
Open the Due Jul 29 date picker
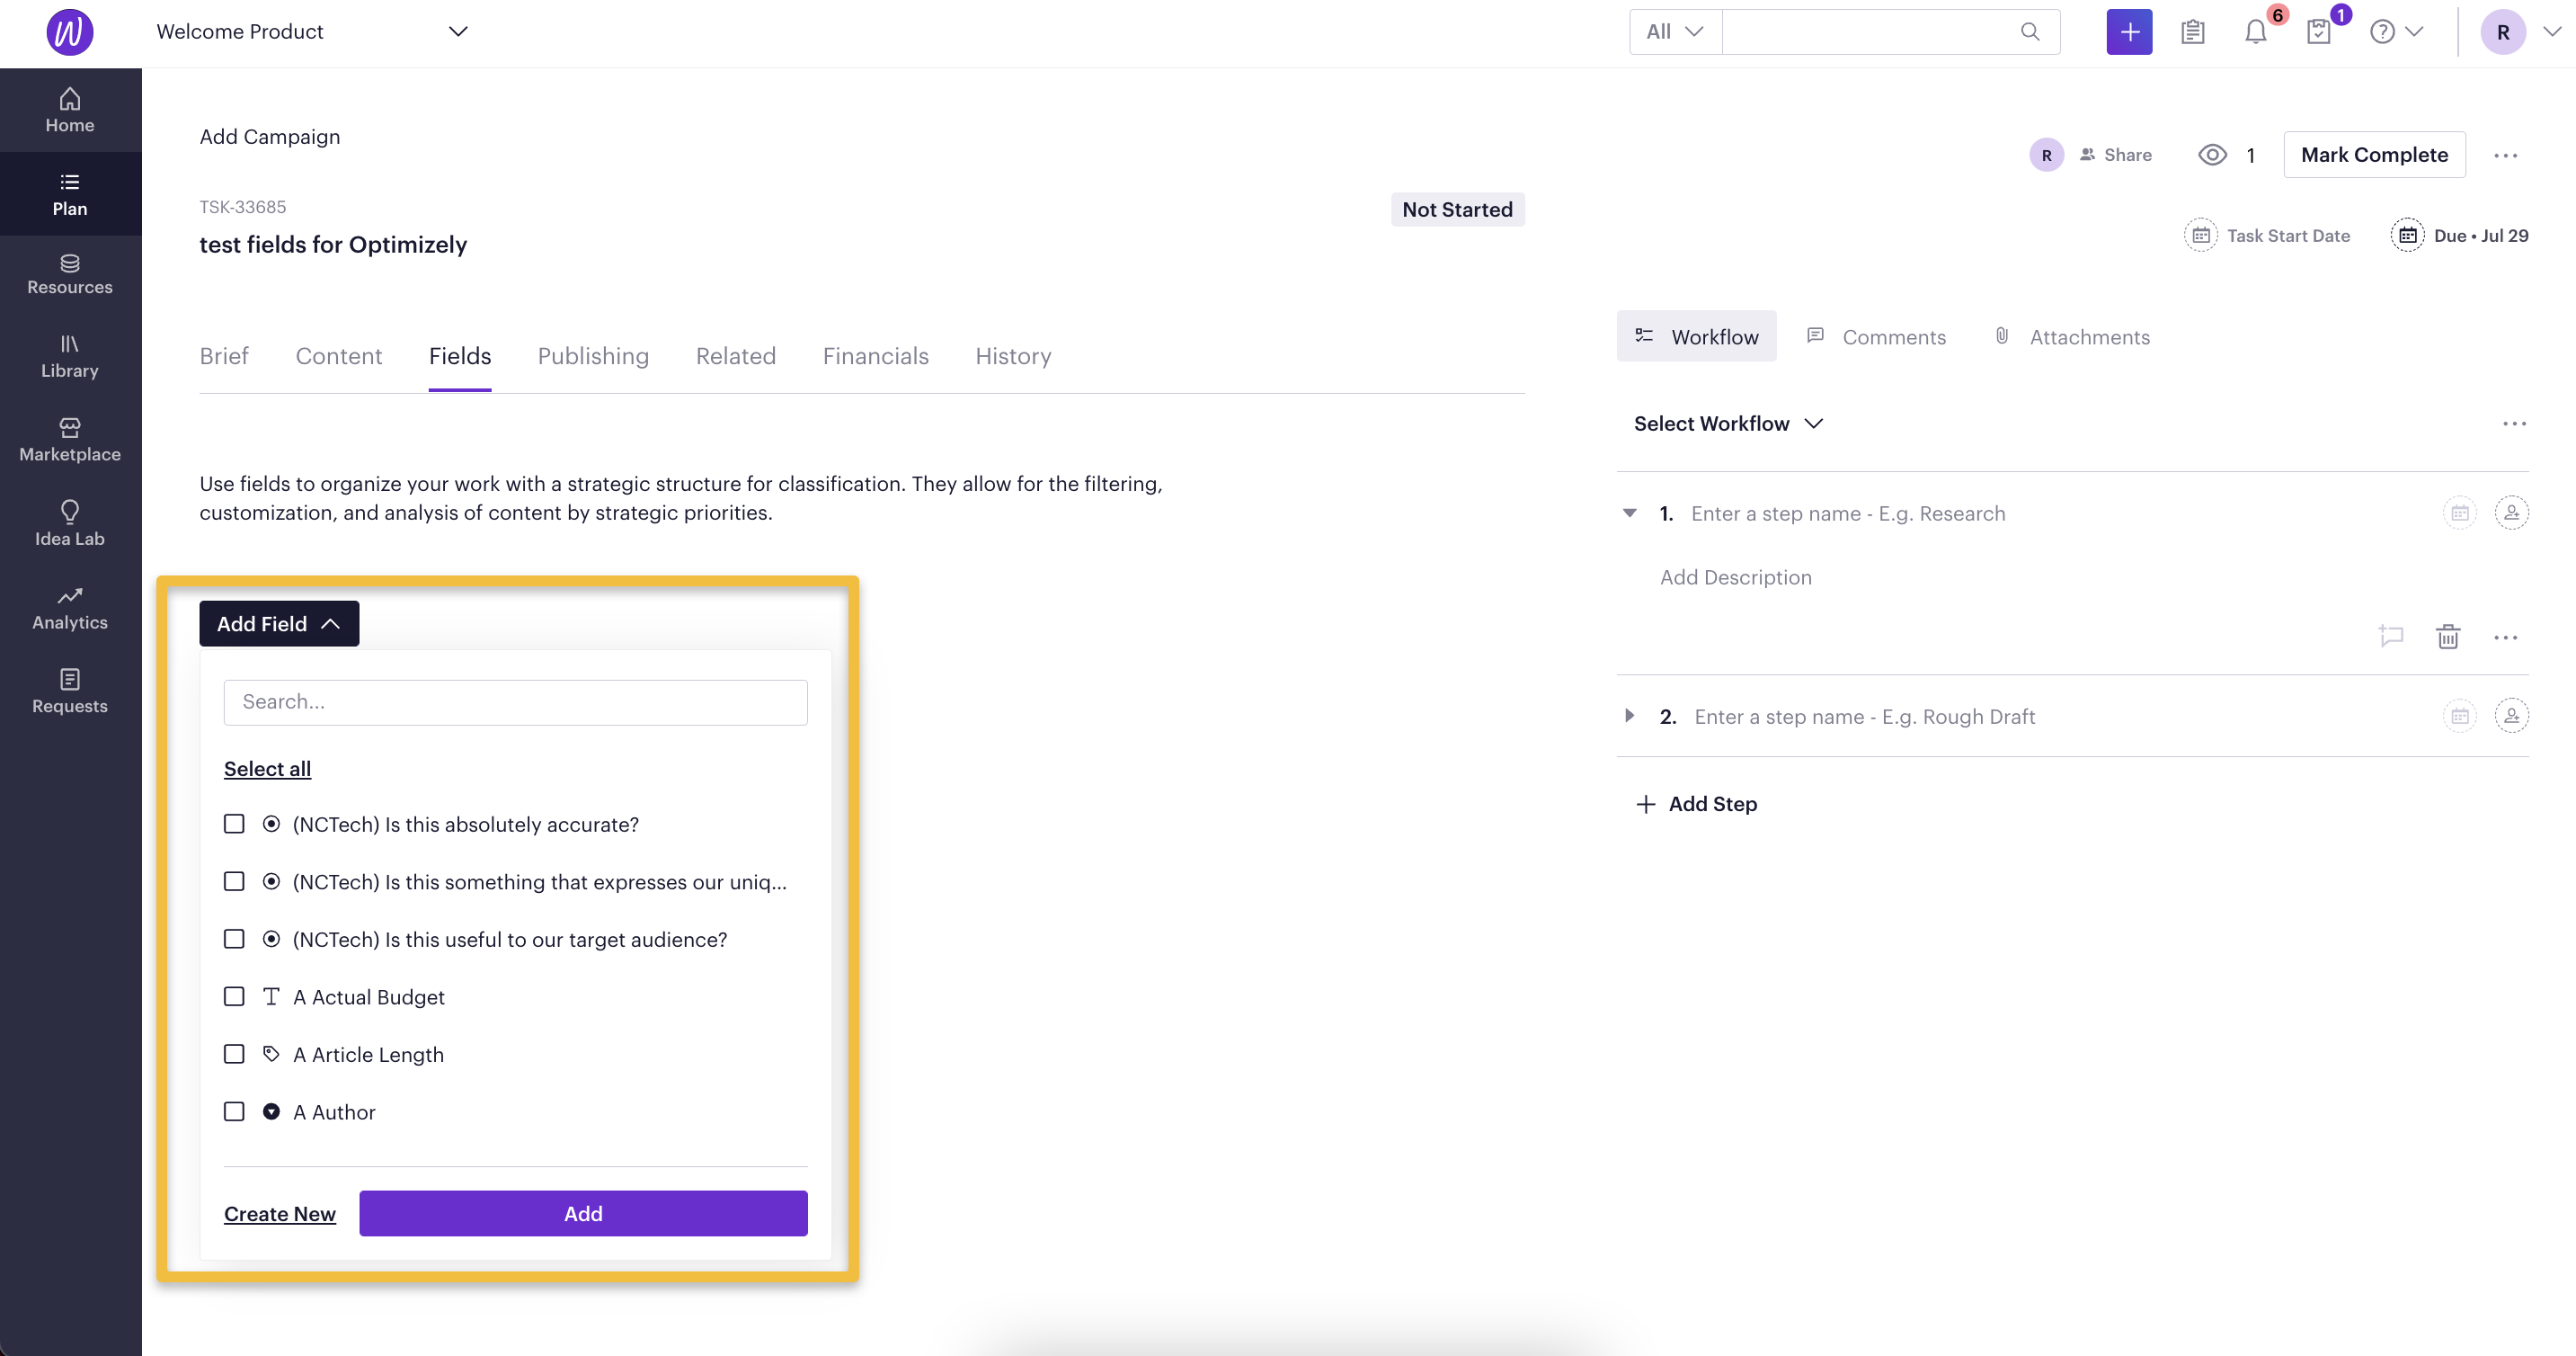click(x=2459, y=236)
